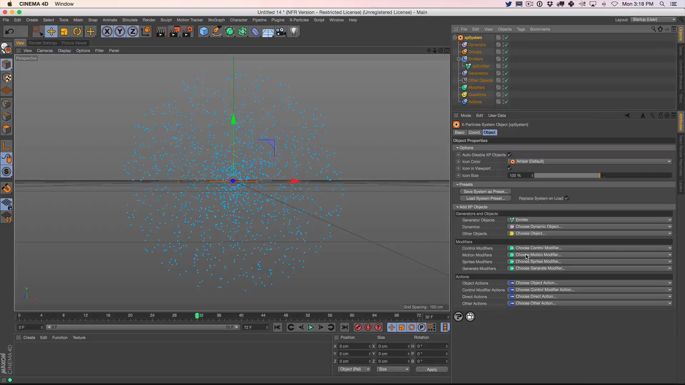
Task: Switch to the Coord. tab
Action: (x=474, y=133)
